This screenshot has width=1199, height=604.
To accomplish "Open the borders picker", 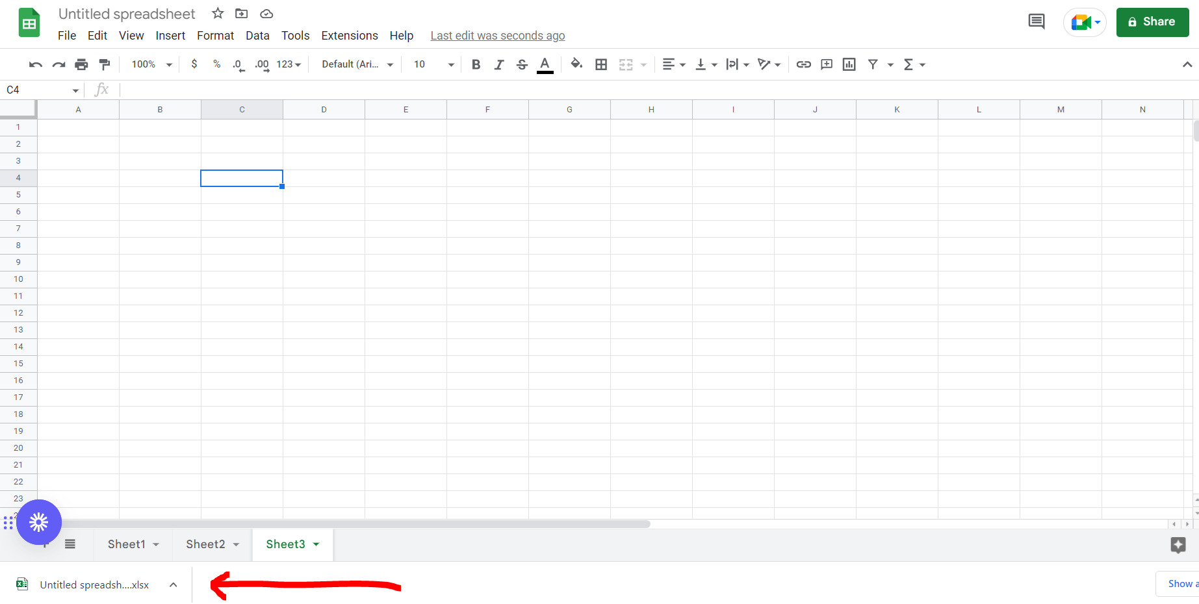I will (x=600, y=64).
